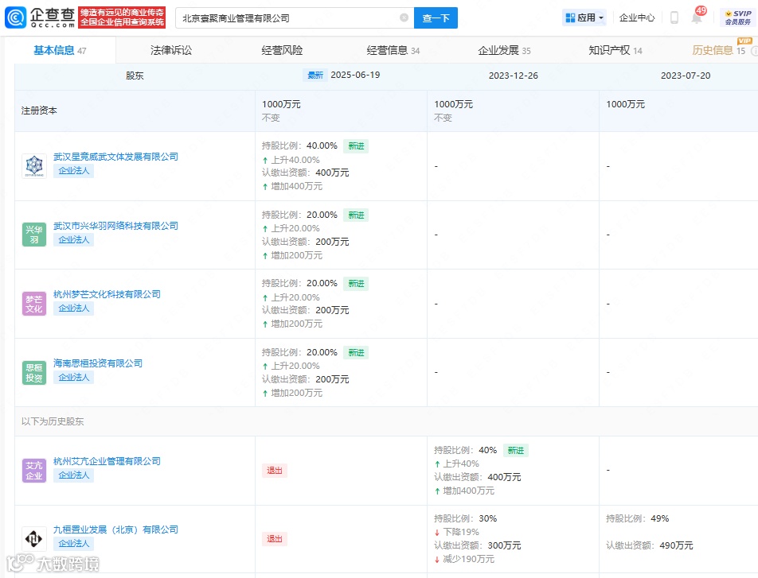The image size is (758, 578).
Task: Open 海南思桓投资有限公司 company link
Action: (x=98, y=363)
